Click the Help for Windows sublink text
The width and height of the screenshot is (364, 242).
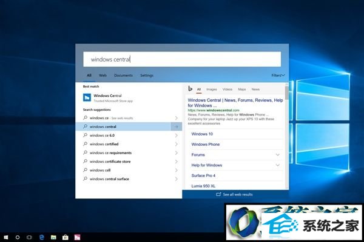pyautogui.click(x=207, y=165)
